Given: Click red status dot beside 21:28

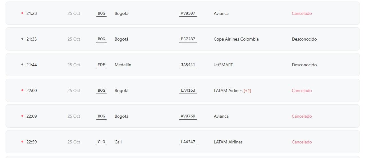Looking at the screenshot, I should (x=22, y=13).
